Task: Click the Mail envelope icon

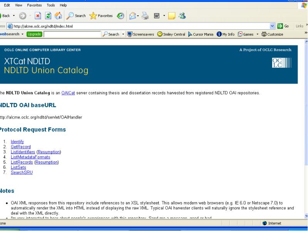Action: click(x=132, y=16)
